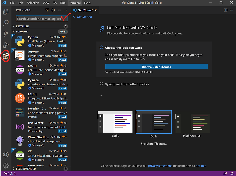236x176 pixels.
Task: Click the Search Extensions in Marketplace field
Action: 41,18
